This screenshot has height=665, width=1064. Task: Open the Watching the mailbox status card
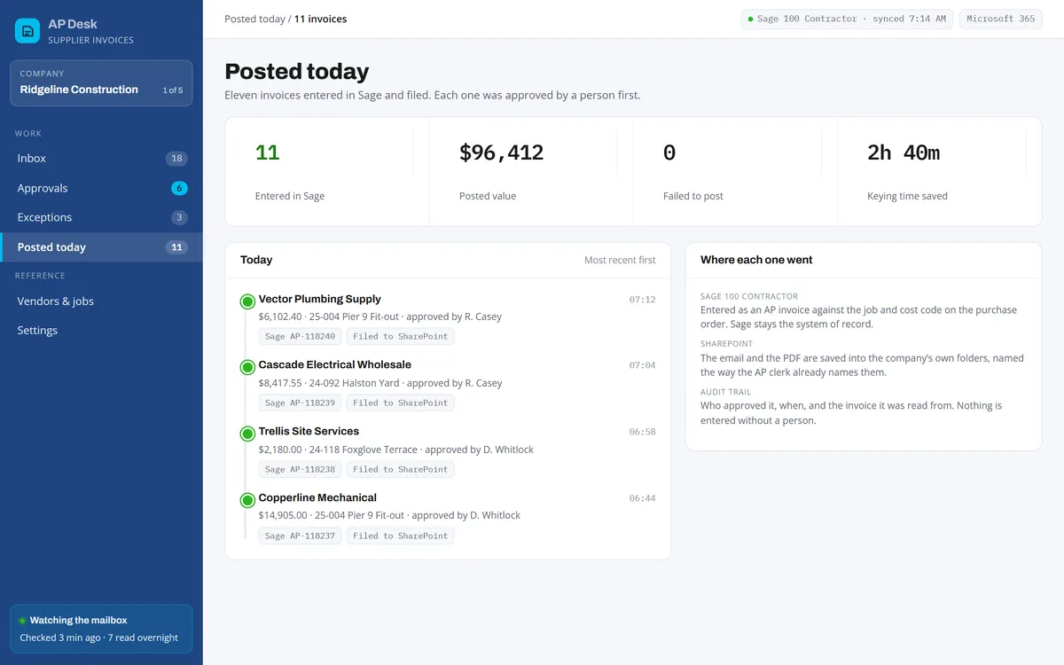[101, 629]
